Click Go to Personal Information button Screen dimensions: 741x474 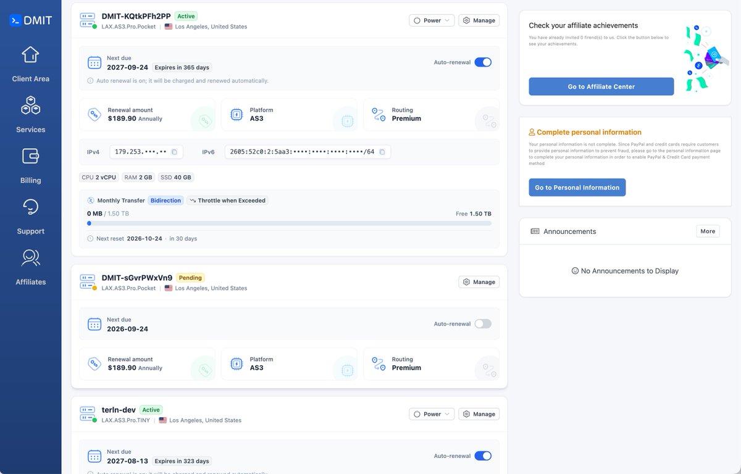coord(577,188)
